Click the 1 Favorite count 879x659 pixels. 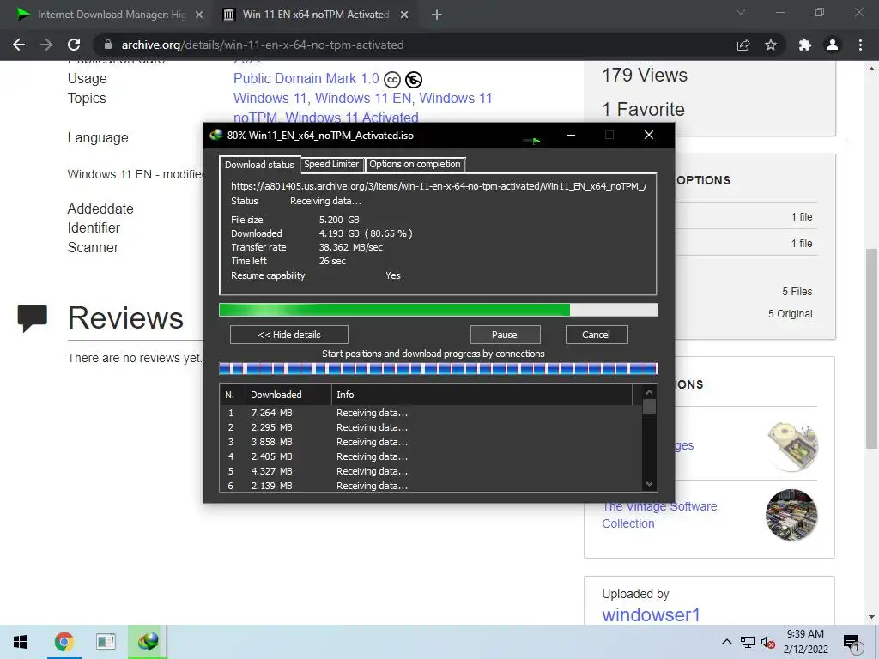[643, 109]
